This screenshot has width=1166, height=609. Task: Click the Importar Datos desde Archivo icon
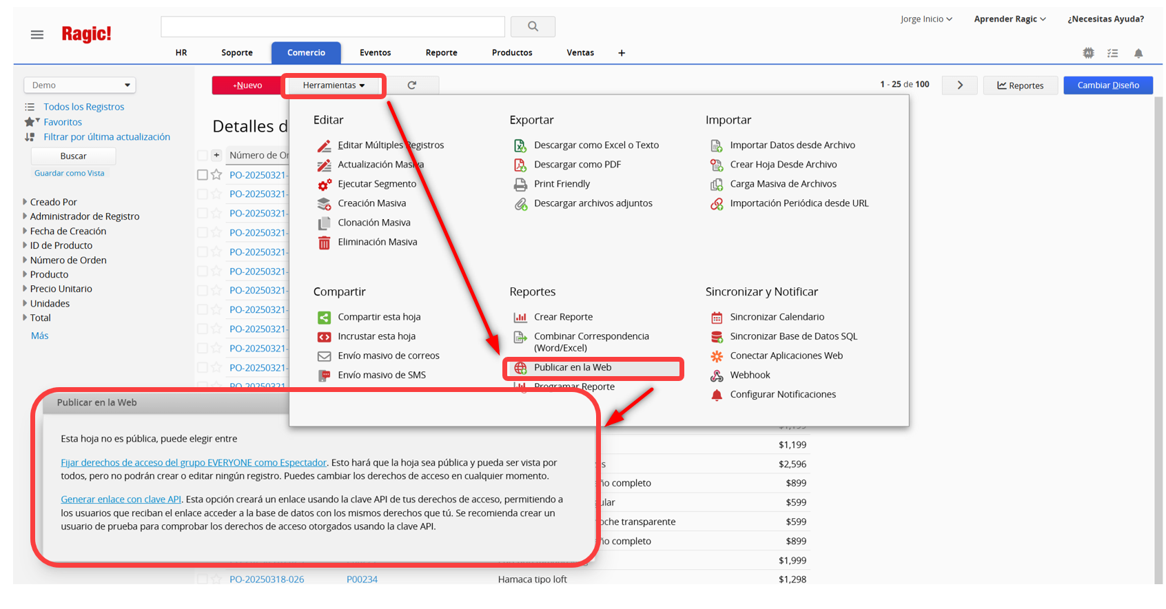(x=717, y=145)
